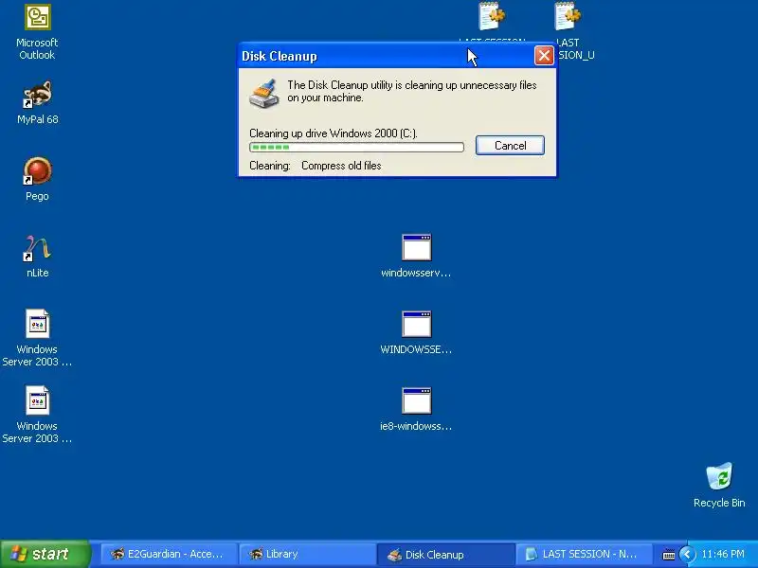Select the lower Windows Server 2003 document icon

click(x=37, y=415)
